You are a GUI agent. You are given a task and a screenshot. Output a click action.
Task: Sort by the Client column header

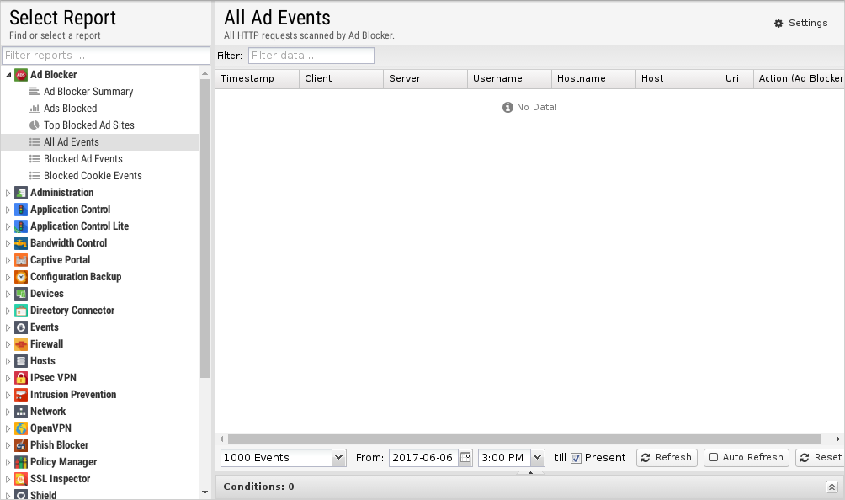point(341,78)
